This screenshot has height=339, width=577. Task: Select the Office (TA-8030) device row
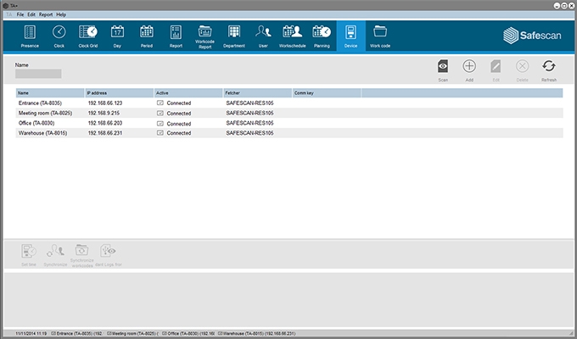[51, 123]
